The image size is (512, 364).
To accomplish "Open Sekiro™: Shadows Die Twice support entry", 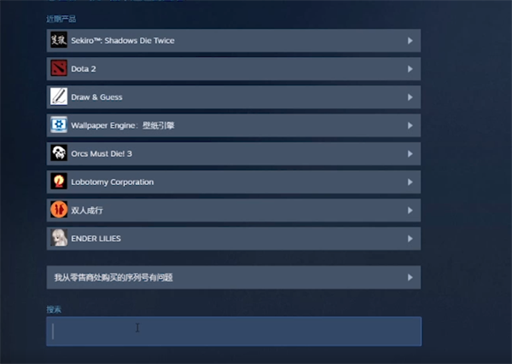I will coord(123,40).
